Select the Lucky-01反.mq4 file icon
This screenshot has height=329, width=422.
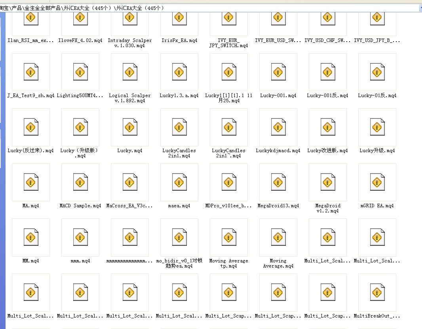coord(377,72)
